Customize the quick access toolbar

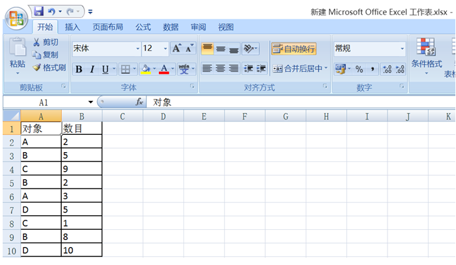[90, 12]
